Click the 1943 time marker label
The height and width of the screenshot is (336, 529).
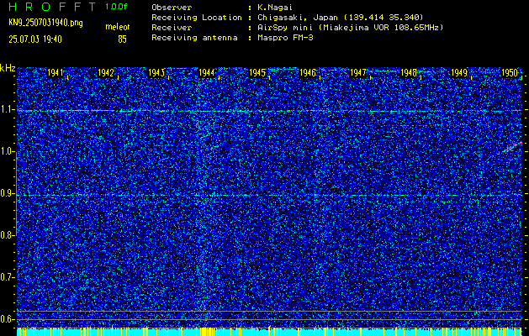(156, 73)
